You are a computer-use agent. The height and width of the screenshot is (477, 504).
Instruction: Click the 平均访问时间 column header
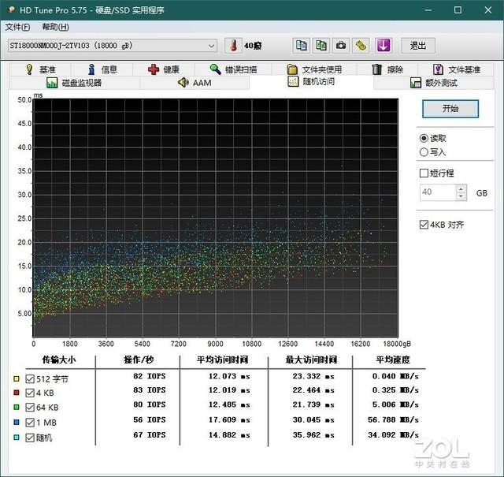tap(222, 360)
